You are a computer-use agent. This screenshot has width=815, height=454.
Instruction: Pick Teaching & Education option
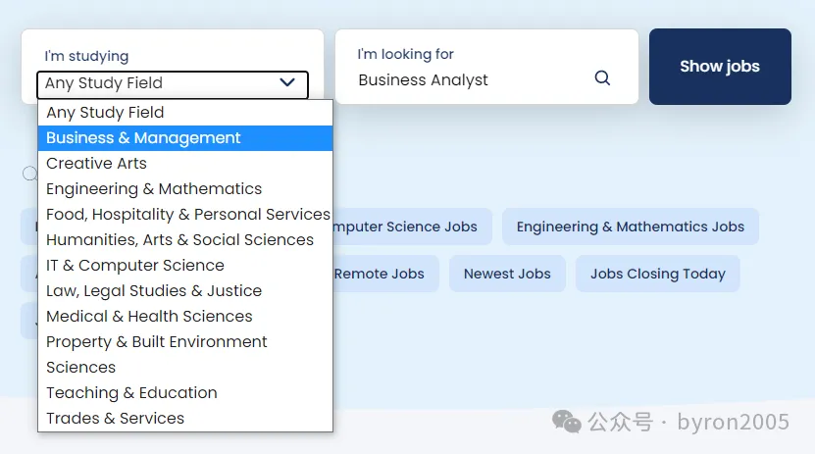tap(131, 393)
